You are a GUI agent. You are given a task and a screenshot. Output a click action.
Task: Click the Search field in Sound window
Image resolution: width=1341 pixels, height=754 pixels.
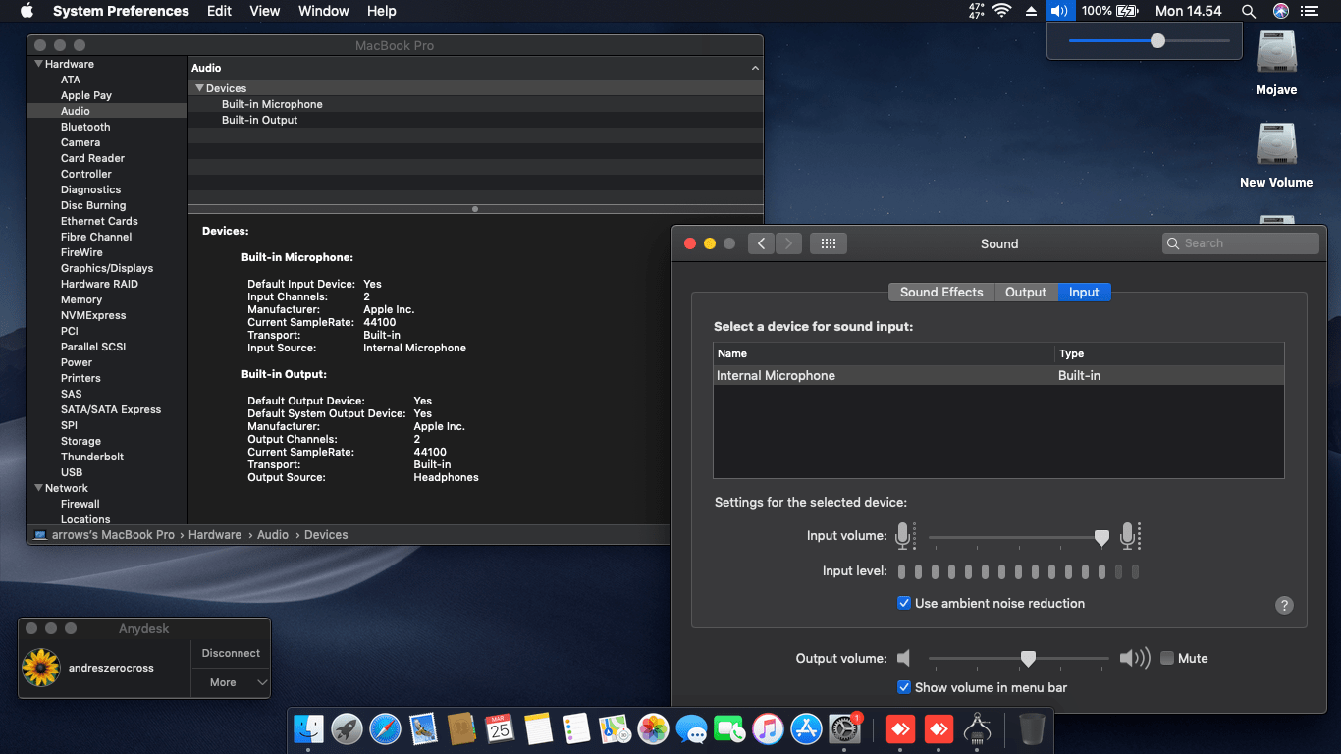coord(1240,243)
